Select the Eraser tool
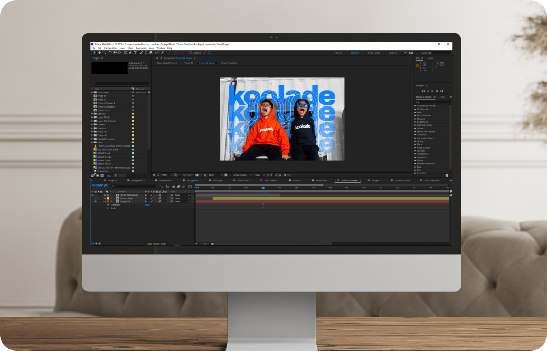Viewport: 547px width, 351px height. (x=150, y=53)
